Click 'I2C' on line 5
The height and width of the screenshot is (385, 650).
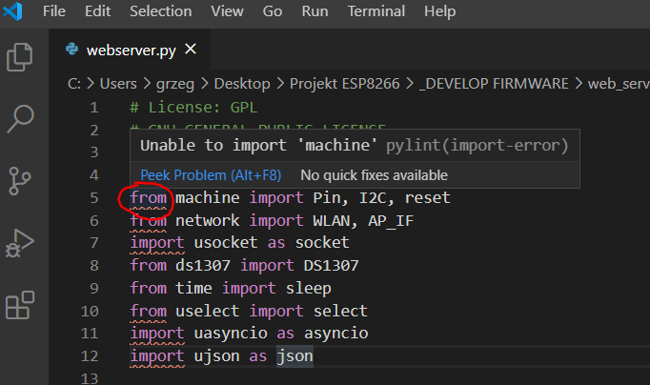[373, 197]
